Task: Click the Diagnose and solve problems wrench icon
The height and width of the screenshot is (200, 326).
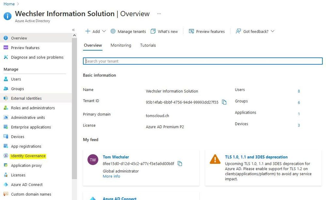Action: pos(6,57)
